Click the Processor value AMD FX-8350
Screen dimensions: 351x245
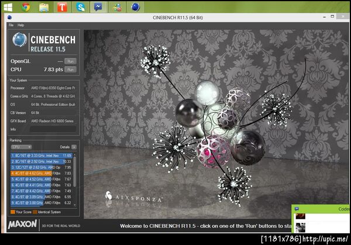53,88
